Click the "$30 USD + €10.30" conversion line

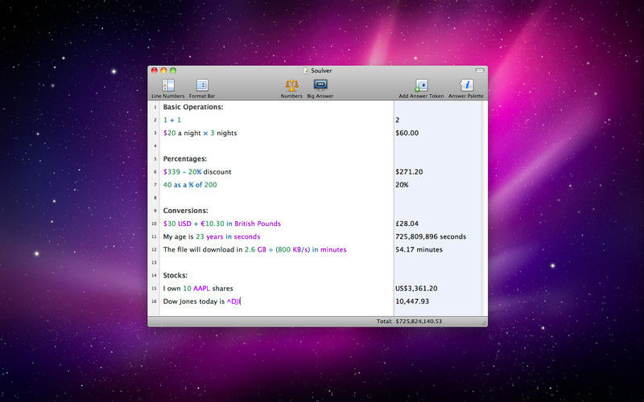[x=222, y=224]
